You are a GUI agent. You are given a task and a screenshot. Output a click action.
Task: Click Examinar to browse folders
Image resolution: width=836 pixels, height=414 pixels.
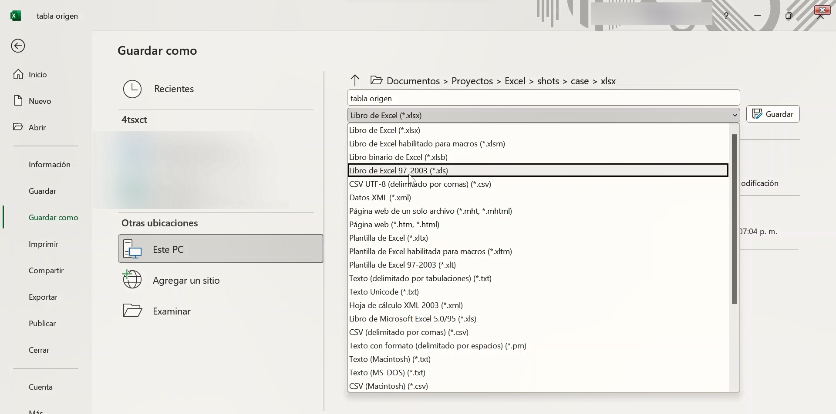pos(220,311)
